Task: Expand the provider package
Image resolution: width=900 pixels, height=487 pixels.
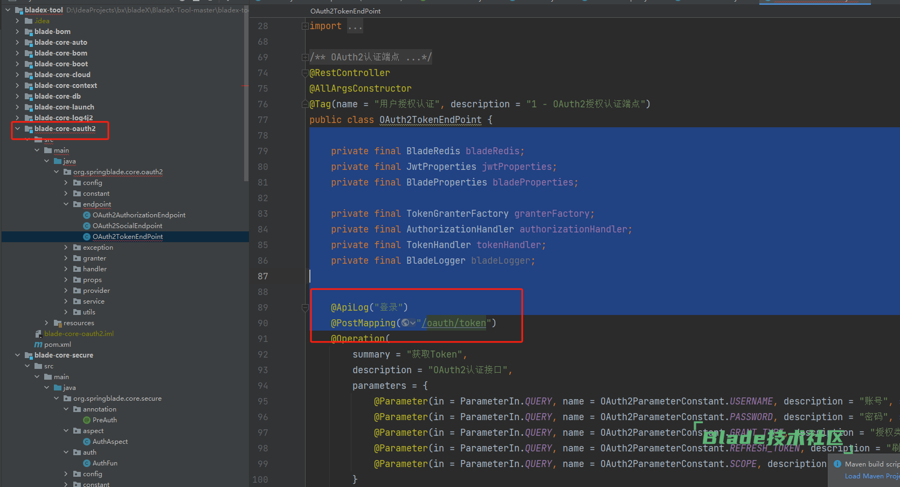Action: (66, 291)
